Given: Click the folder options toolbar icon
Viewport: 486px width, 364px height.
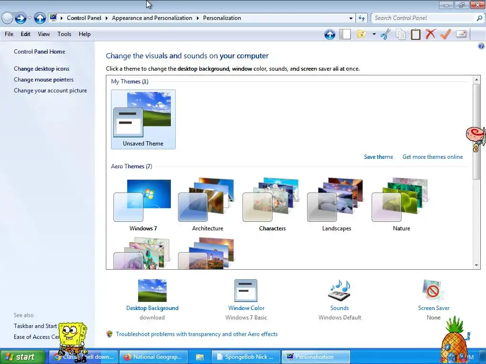Looking at the screenshot, I should tap(361, 34).
